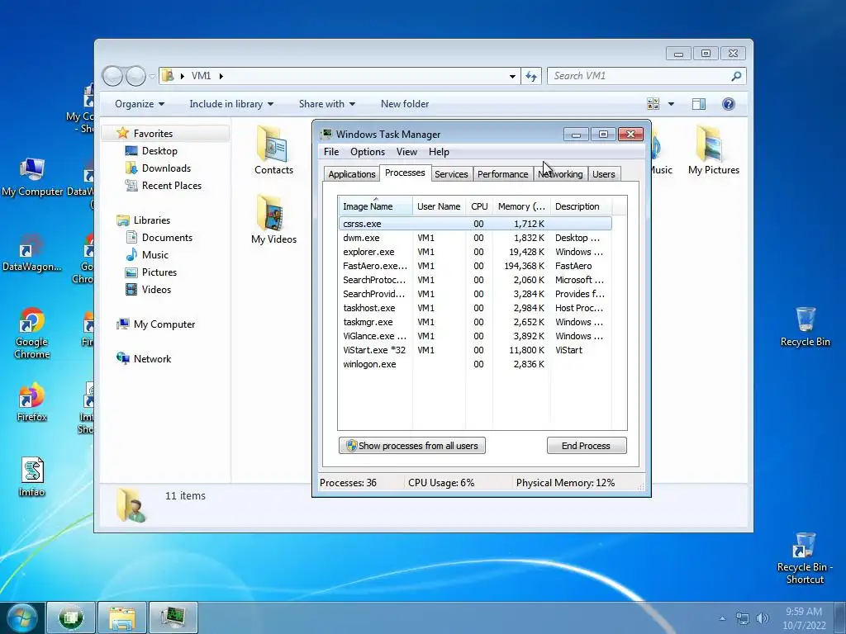Sort by CPU column header

[479, 206]
